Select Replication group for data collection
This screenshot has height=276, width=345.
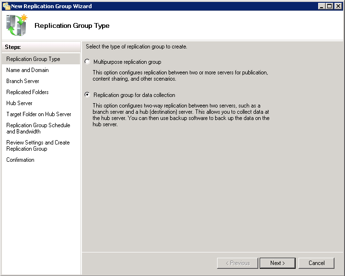[87, 95]
